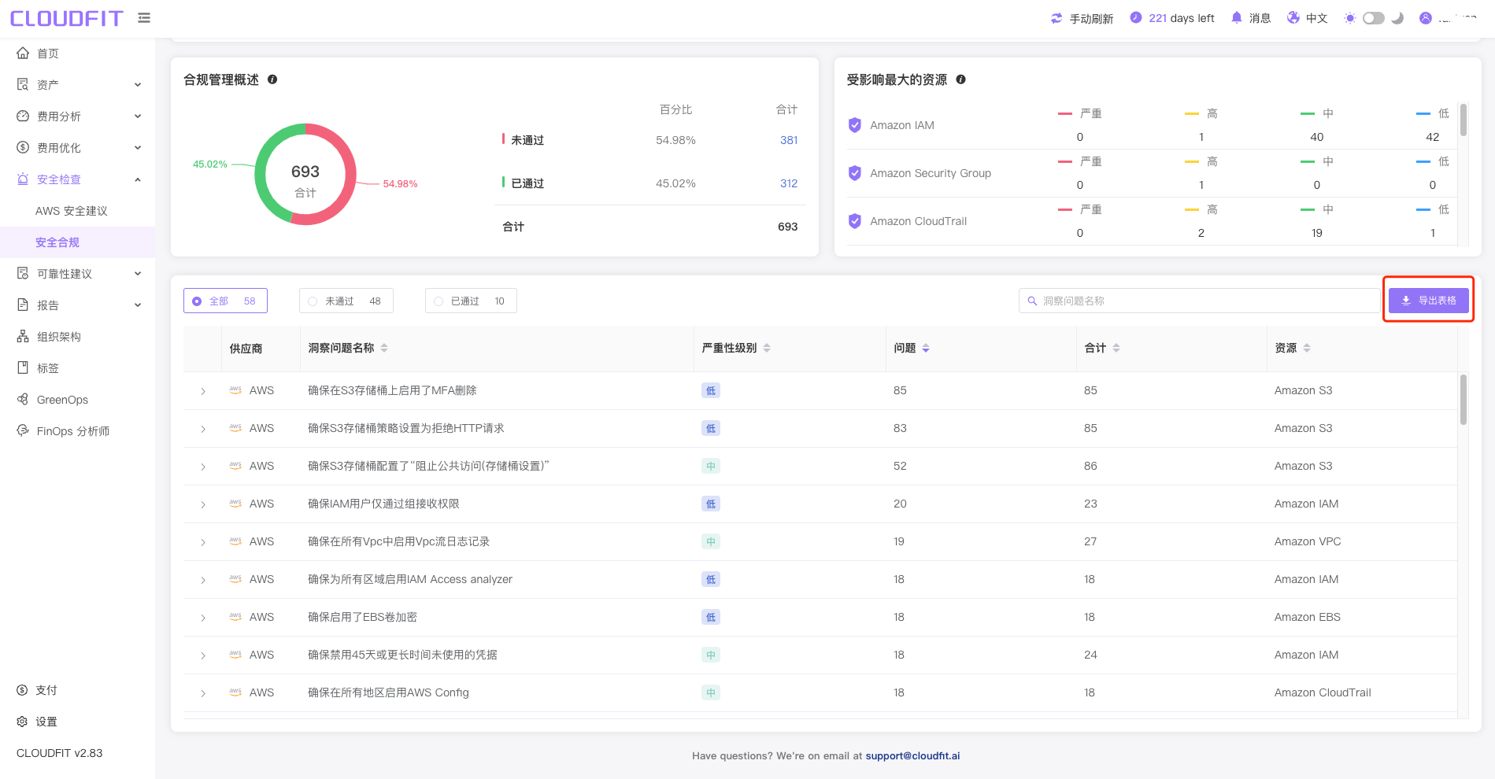The height and width of the screenshot is (779, 1495).
Task: Click the manual refresh icon
Action: coord(1056,18)
